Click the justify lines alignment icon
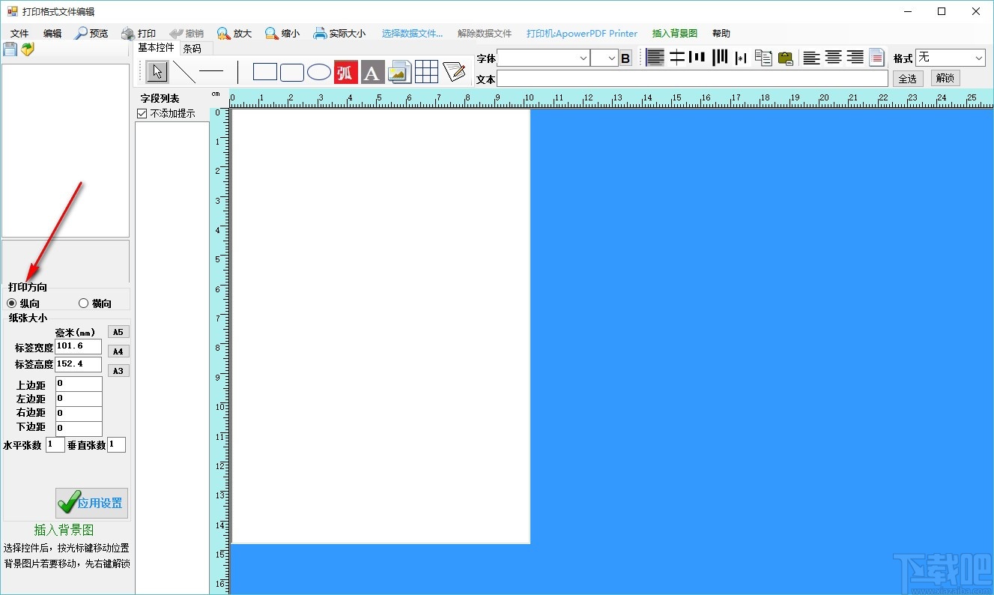994x595 pixels. click(655, 57)
